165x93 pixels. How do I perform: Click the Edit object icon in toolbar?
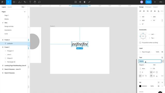(x=76, y=2)
